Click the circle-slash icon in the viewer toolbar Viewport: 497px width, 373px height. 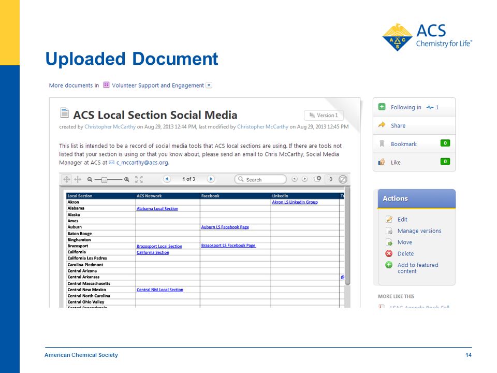coord(343,179)
